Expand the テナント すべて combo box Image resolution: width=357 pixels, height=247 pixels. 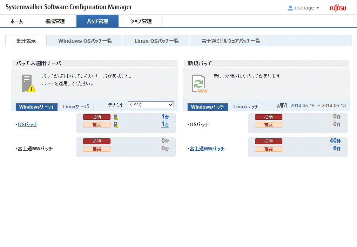click(x=151, y=105)
